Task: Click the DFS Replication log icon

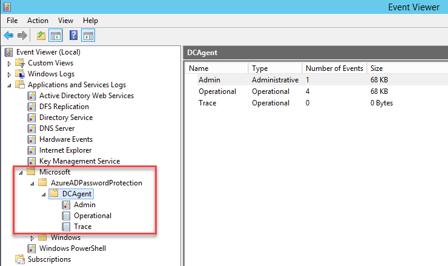Action: point(31,107)
